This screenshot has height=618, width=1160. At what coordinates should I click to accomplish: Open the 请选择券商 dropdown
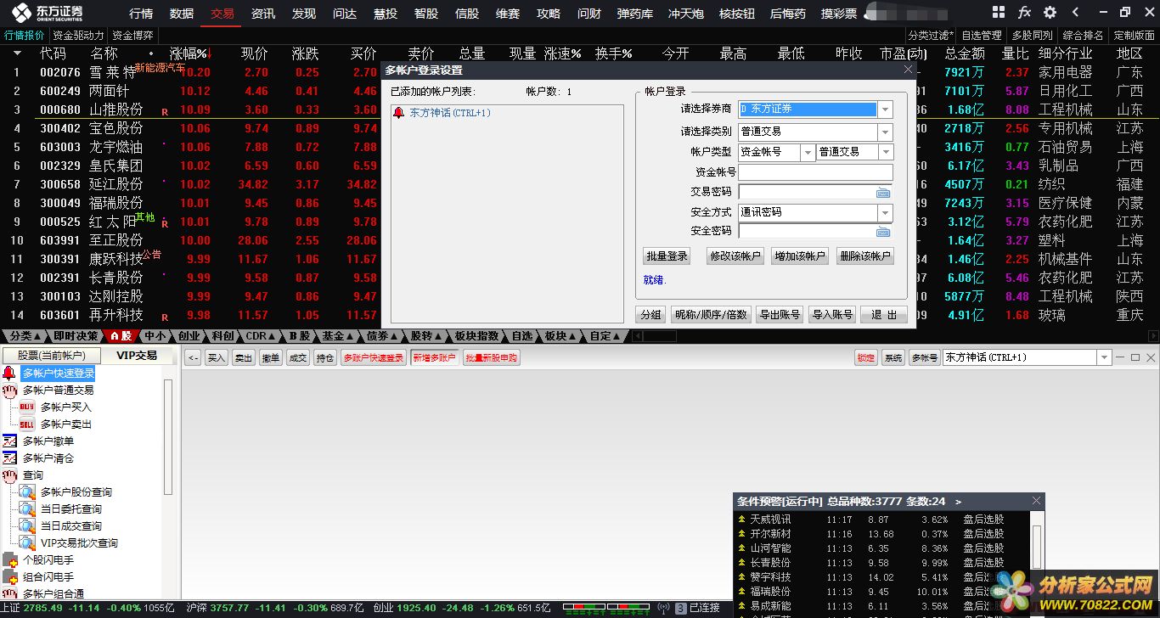(x=886, y=110)
